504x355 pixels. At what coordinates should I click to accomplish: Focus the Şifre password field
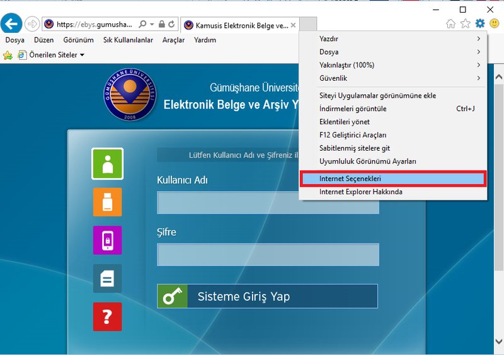[x=268, y=255]
